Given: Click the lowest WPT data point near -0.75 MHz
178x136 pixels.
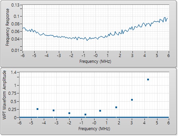Looking at the screenshot, I should [85, 114].
